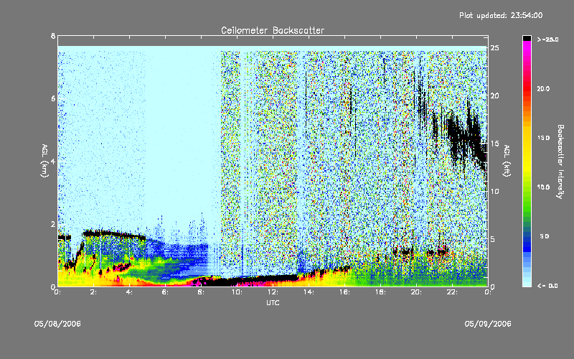Click the "8:" UTC hour tick label

click(201, 292)
